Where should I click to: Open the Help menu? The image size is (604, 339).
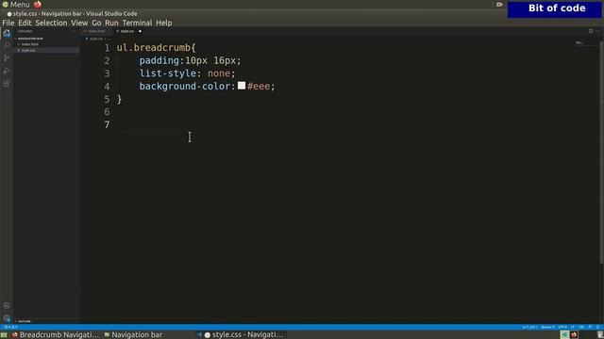tap(164, 23)
